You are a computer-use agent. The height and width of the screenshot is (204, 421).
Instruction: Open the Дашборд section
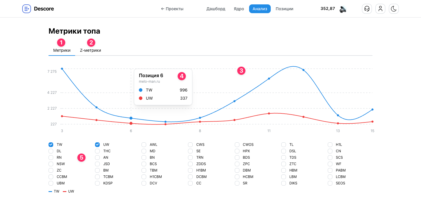pyautogui.click(x=216, y=9)
